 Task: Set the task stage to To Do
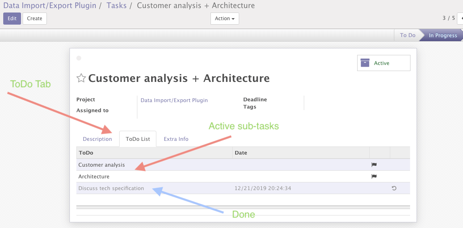[x=407, y=36]
